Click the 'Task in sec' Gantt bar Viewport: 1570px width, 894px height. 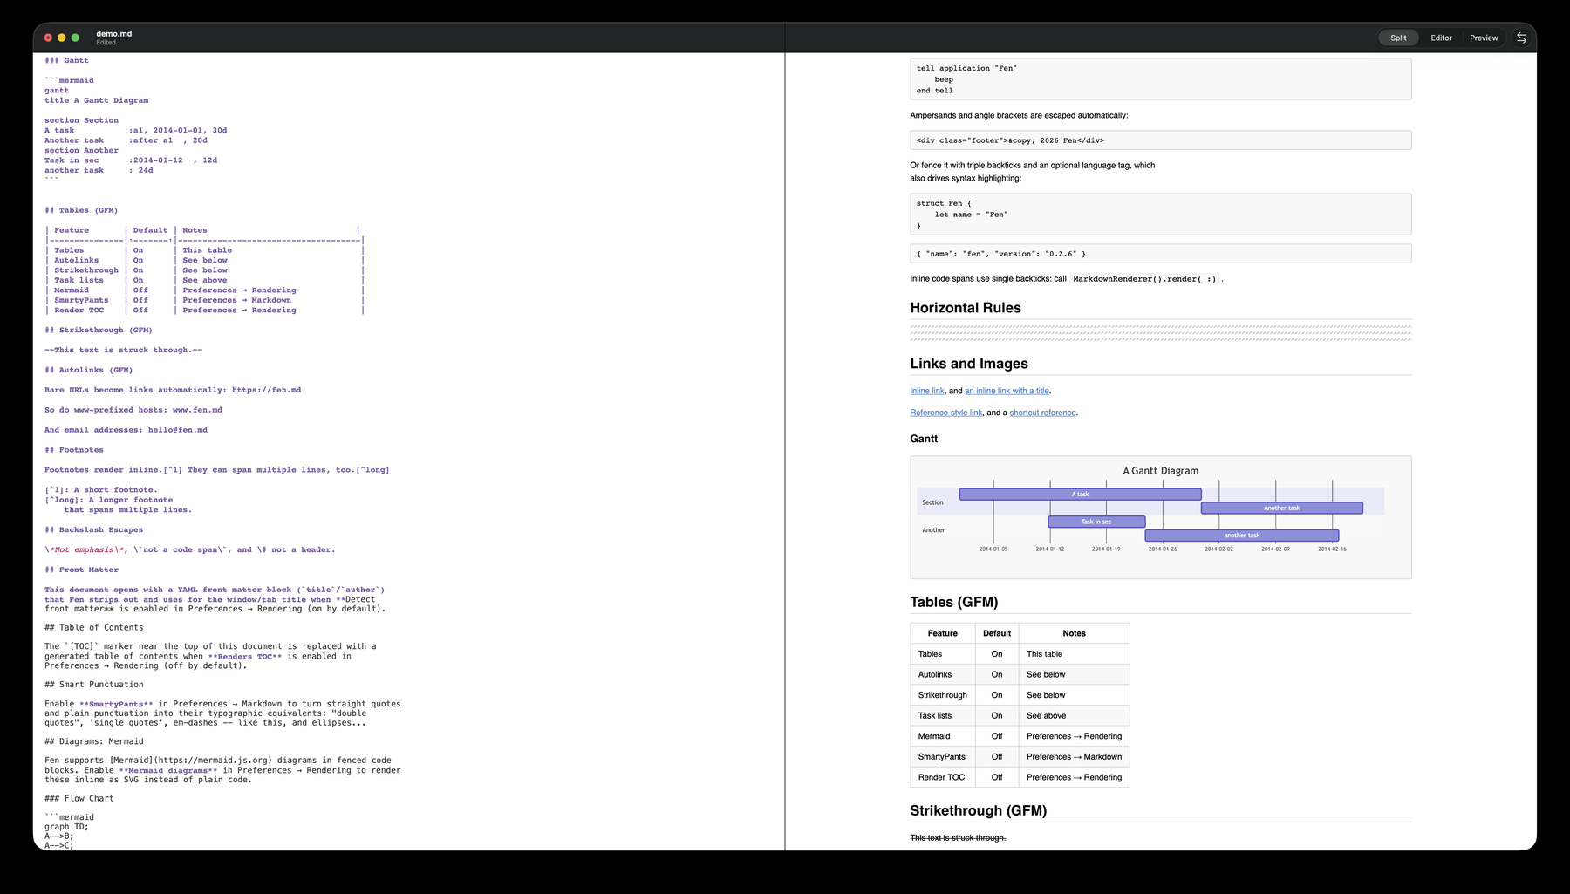(1096, 522)
